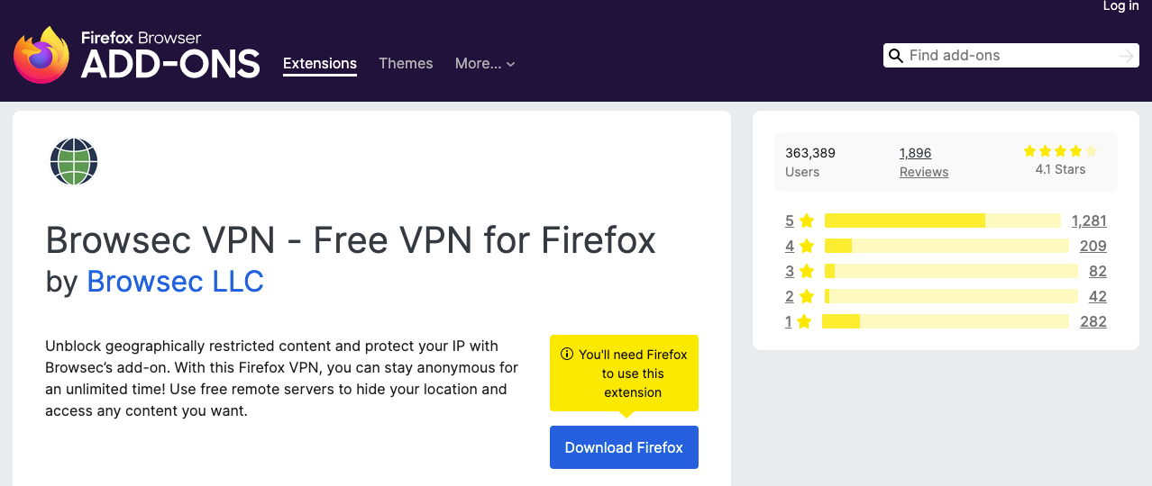Image resolution: width=1152 pixels, height=486 pixels.
Task: Click the Find add-ons search field
Action: (1010, 56)
